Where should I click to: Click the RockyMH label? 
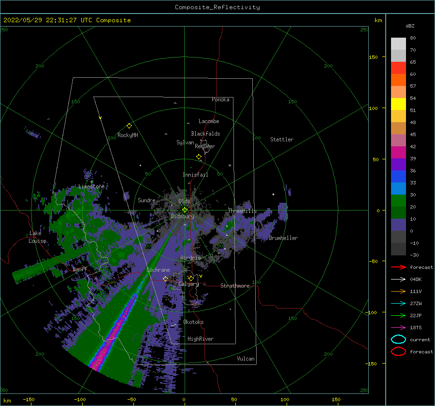[x=128, y=135]
